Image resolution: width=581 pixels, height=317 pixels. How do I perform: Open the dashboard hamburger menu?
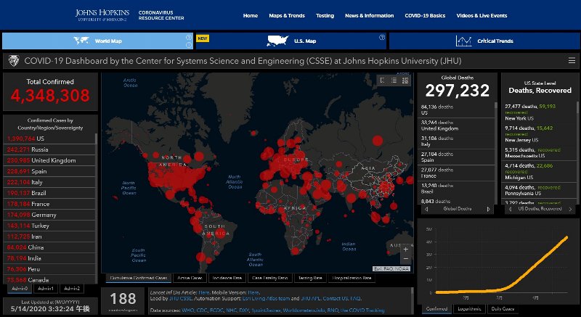point(572,61)
